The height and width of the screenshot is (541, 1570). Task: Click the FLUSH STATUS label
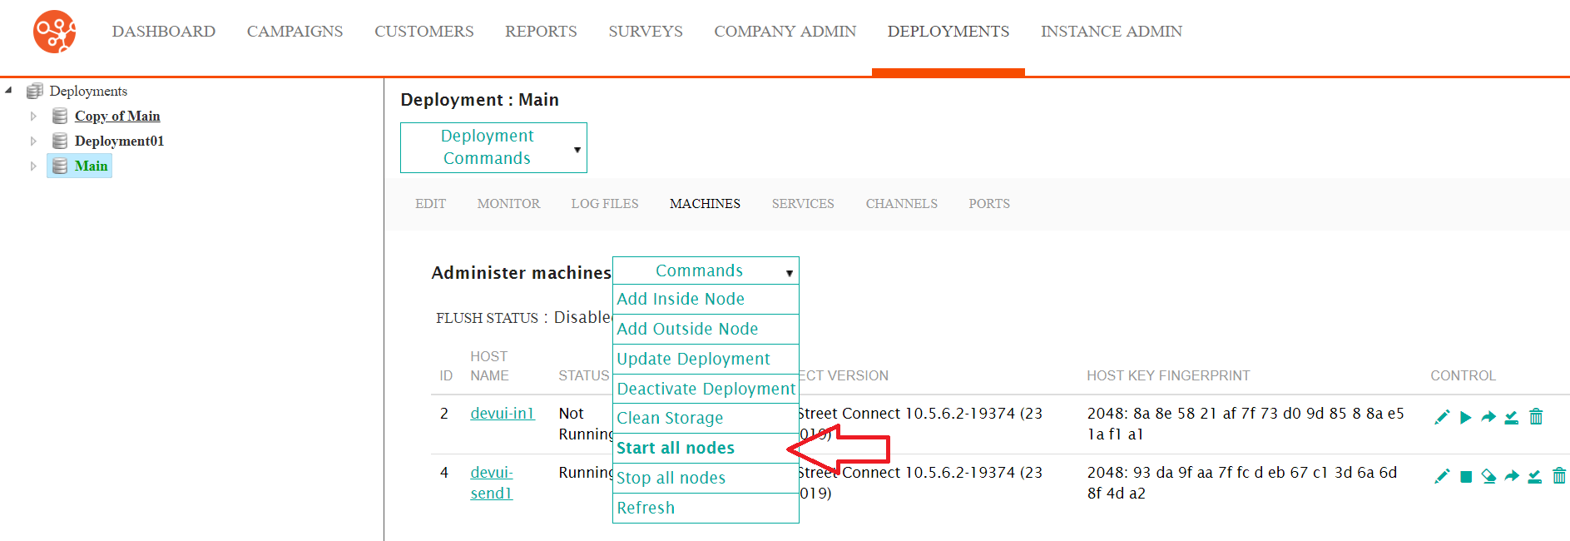click(488, 318)
